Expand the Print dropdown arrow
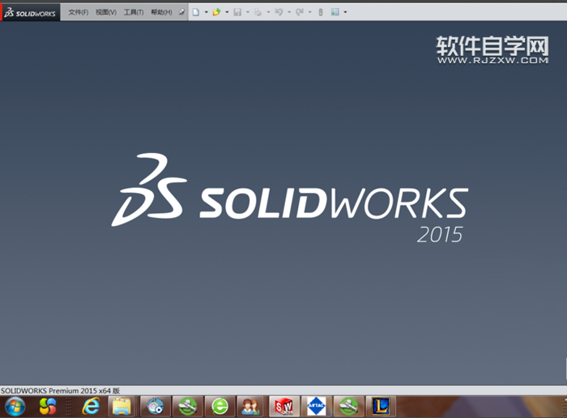Image resolution: width=567 pixels, height=418 pixels. [268, 12]
